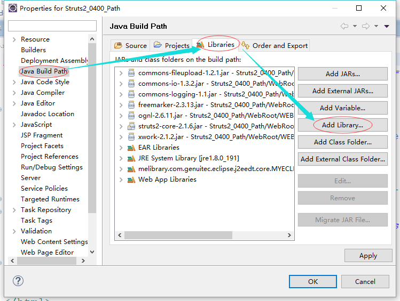Expand the struts2-core-2.1.6.jar entry
This screenshot has height=301, width=400.
click(x=121, y=126)
